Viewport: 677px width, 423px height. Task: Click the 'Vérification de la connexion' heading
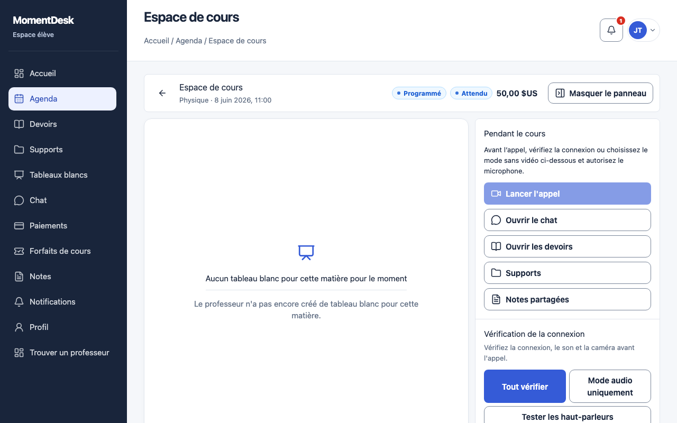pyautogui.click(x=534, y=334)
